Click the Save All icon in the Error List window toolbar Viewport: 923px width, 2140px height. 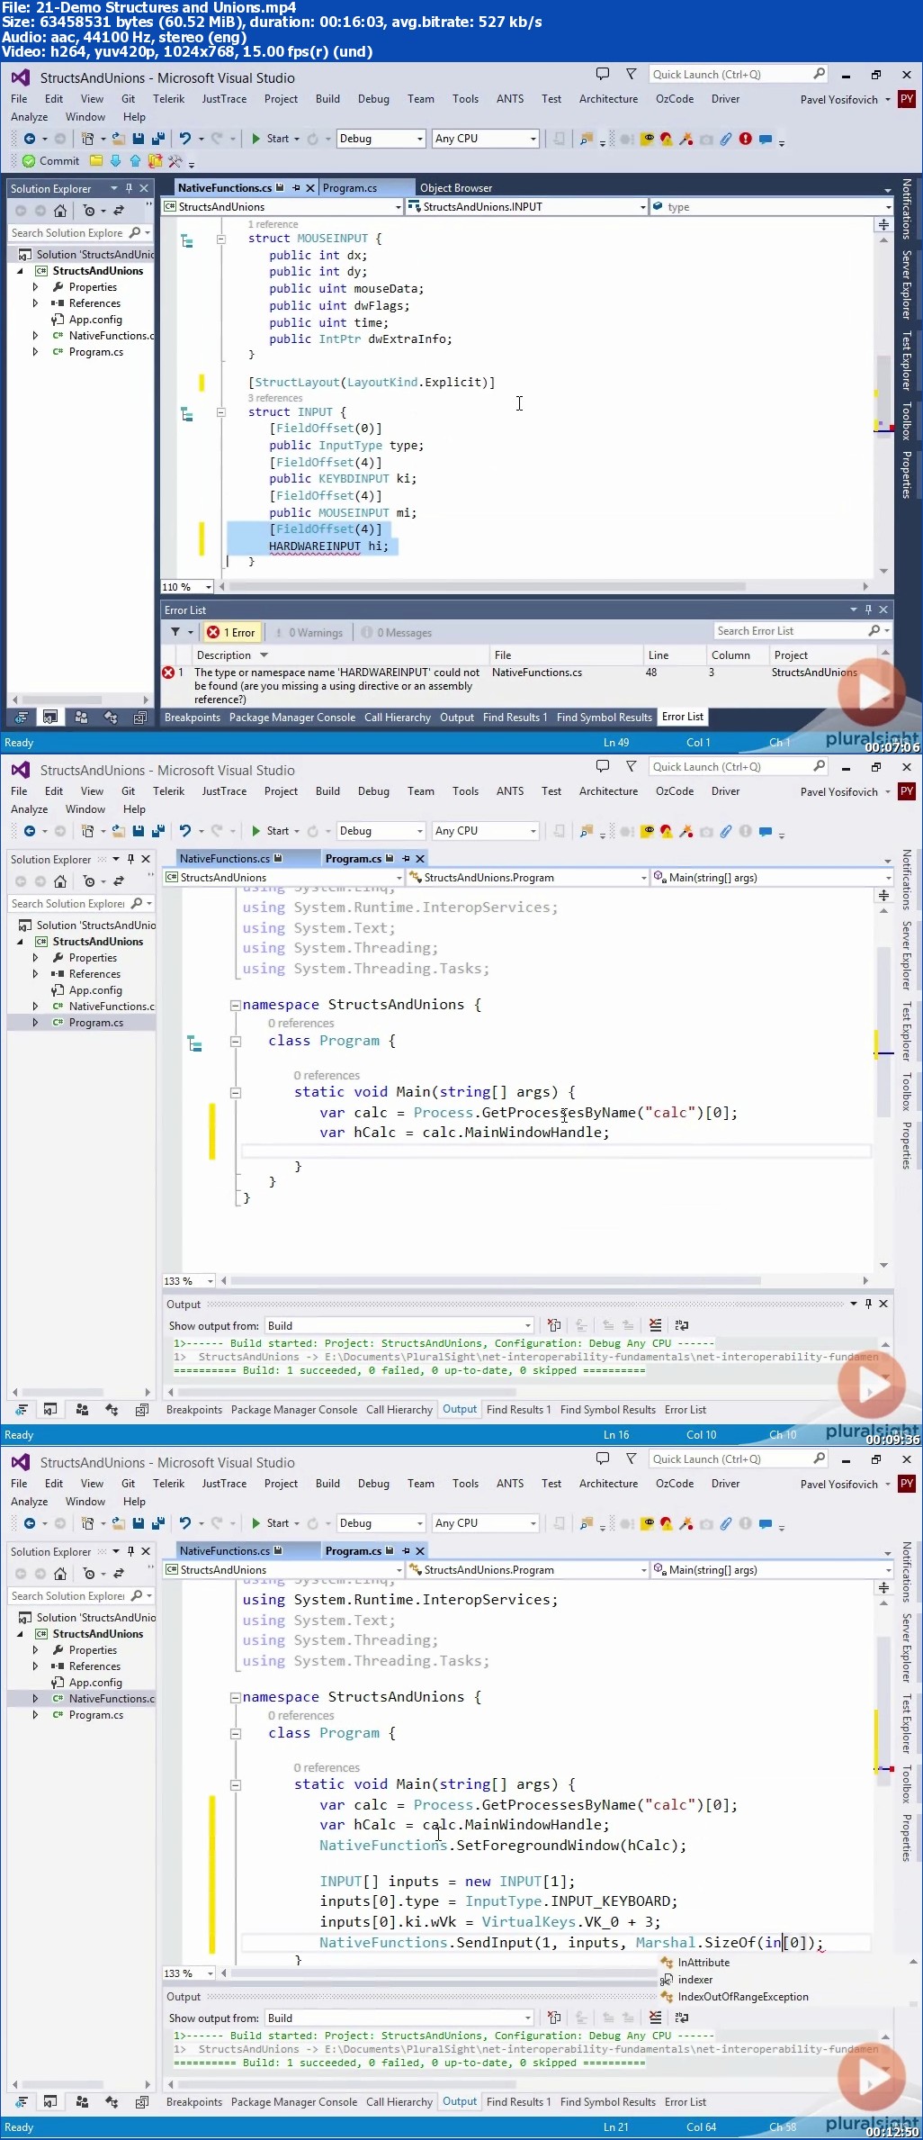point(157,139)
